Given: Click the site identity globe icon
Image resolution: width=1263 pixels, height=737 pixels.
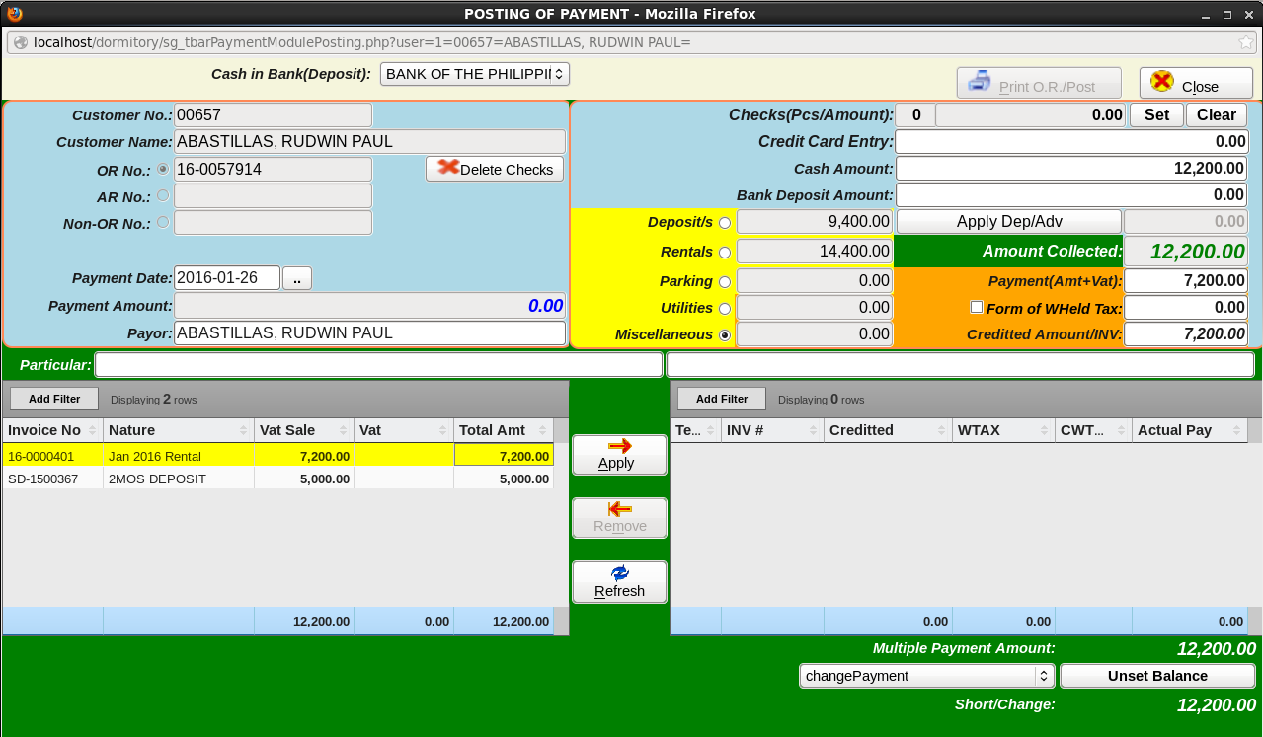Looking at the screenshot, I should point(21,42).
